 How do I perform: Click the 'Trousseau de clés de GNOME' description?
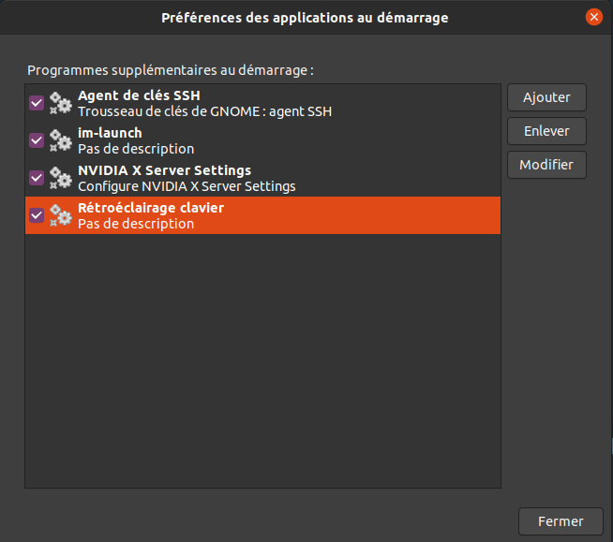pos(204,111)
